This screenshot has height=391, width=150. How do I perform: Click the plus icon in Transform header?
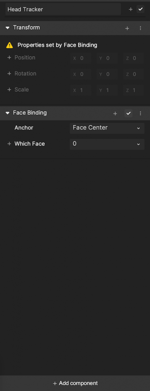coord(127,28)
